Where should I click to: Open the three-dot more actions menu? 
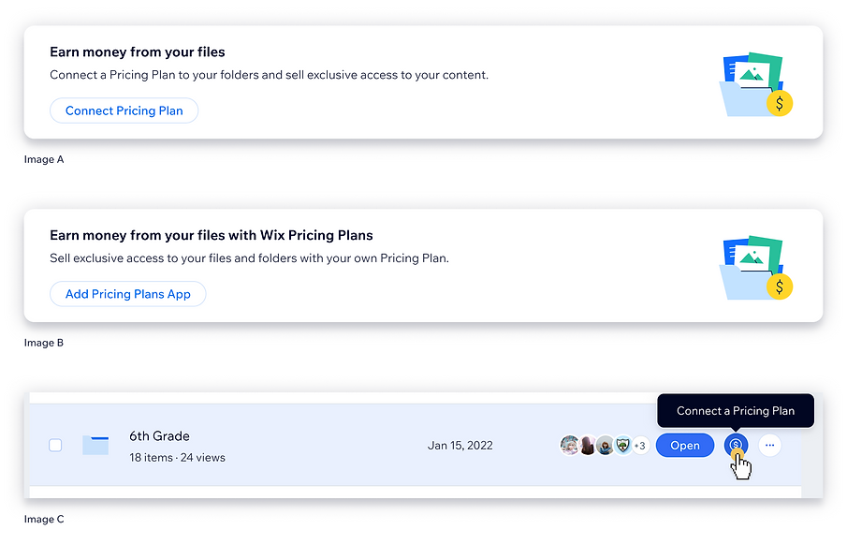pyautogui.click(x=769, y=445)
